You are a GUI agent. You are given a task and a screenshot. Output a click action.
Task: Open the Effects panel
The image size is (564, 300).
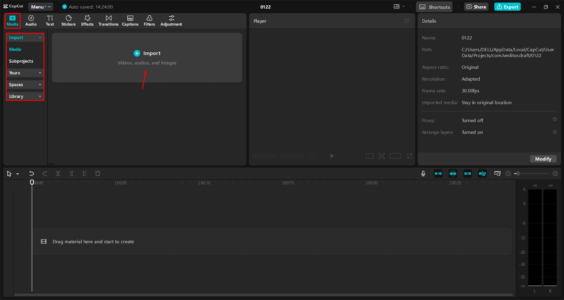87,20
